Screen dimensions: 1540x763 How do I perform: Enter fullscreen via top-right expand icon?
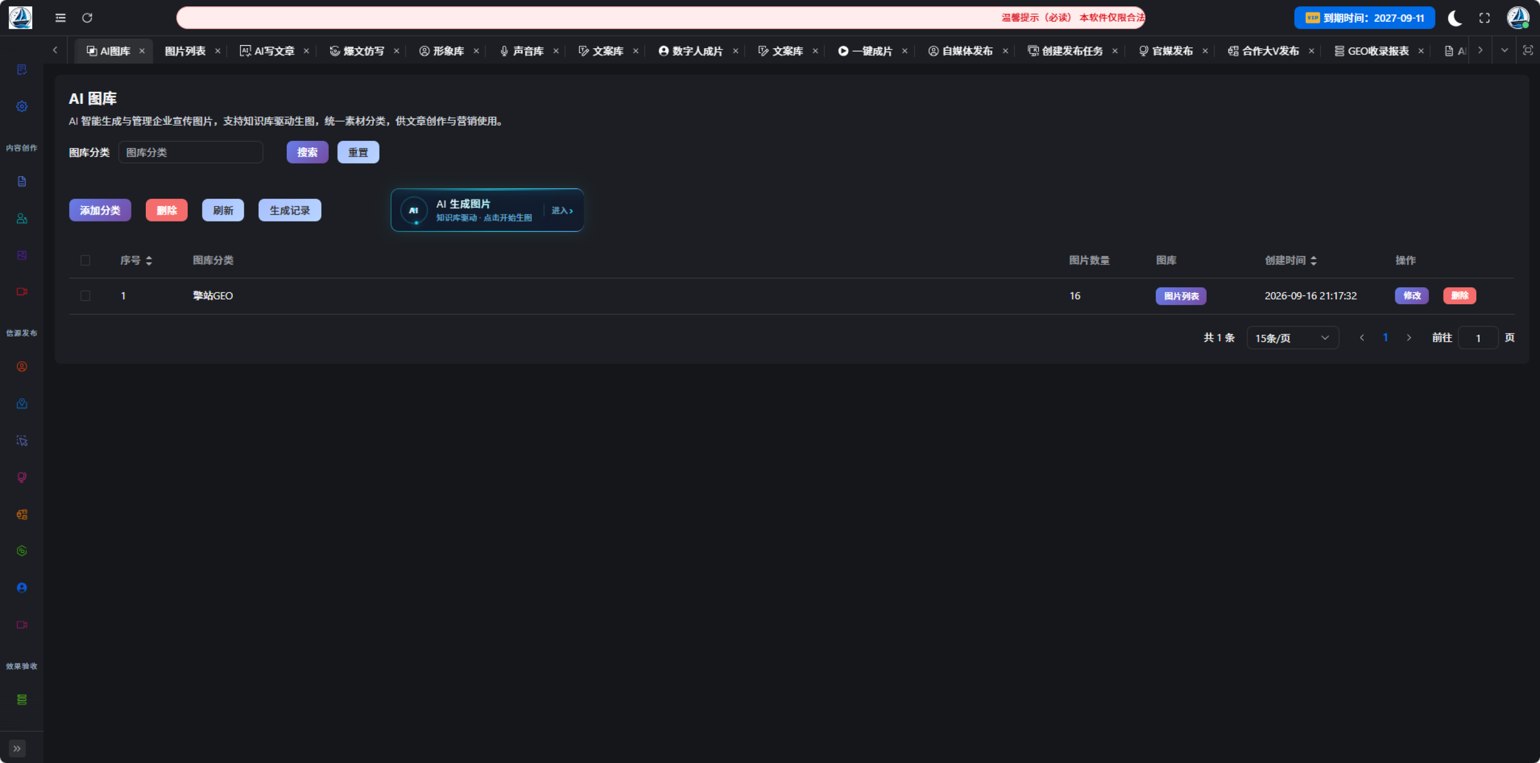point(1484,18)
